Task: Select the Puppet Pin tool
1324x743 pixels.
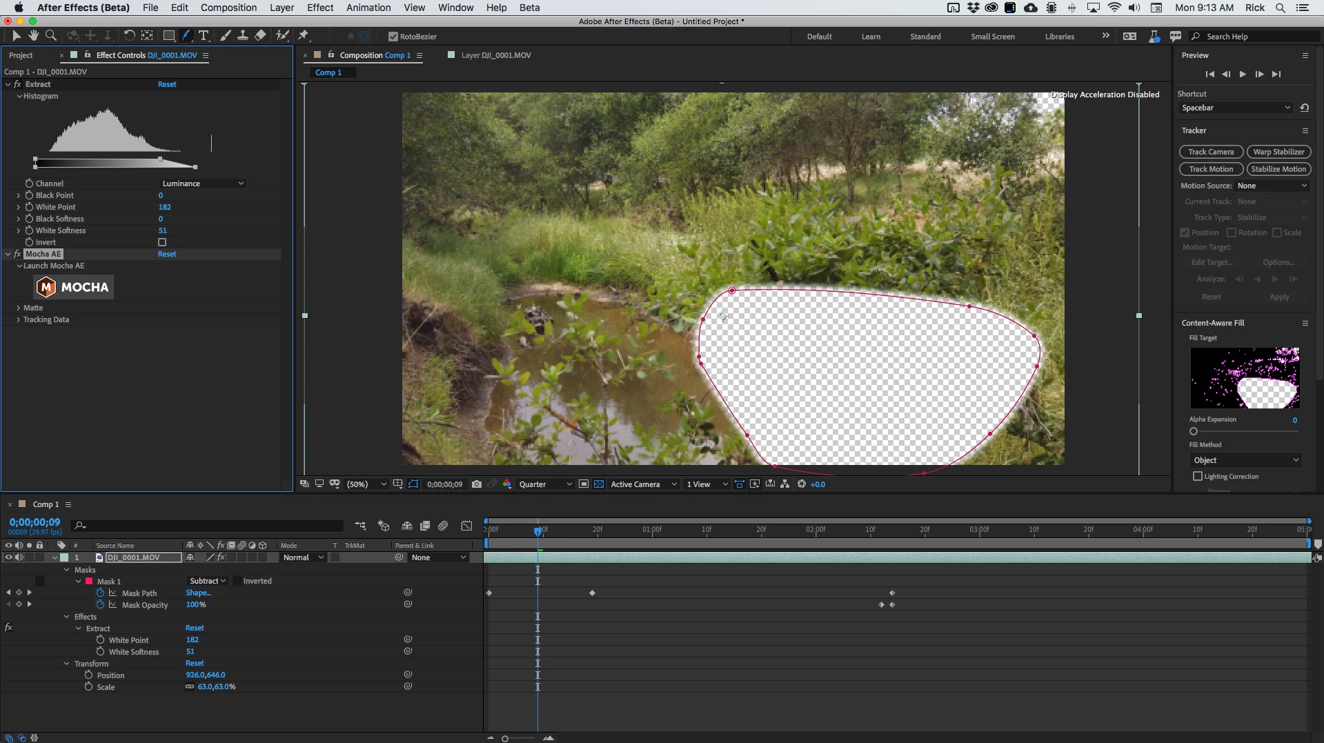Action: pos(304,36)
